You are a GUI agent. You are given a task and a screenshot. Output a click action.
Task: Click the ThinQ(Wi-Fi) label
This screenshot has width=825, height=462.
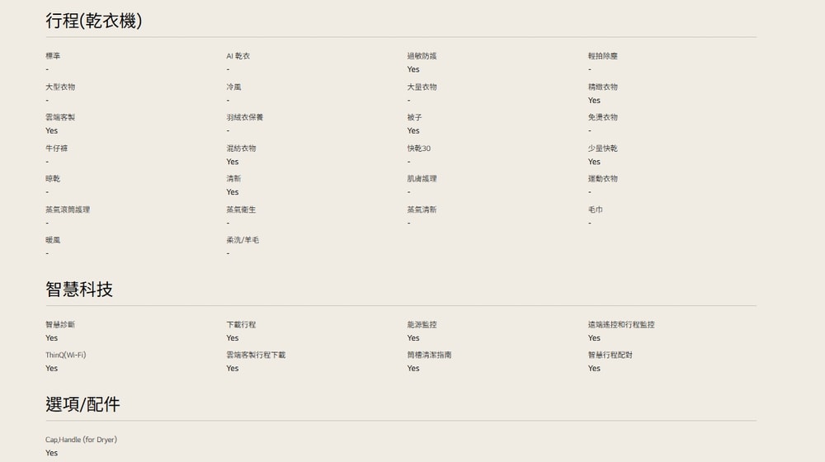65,355
